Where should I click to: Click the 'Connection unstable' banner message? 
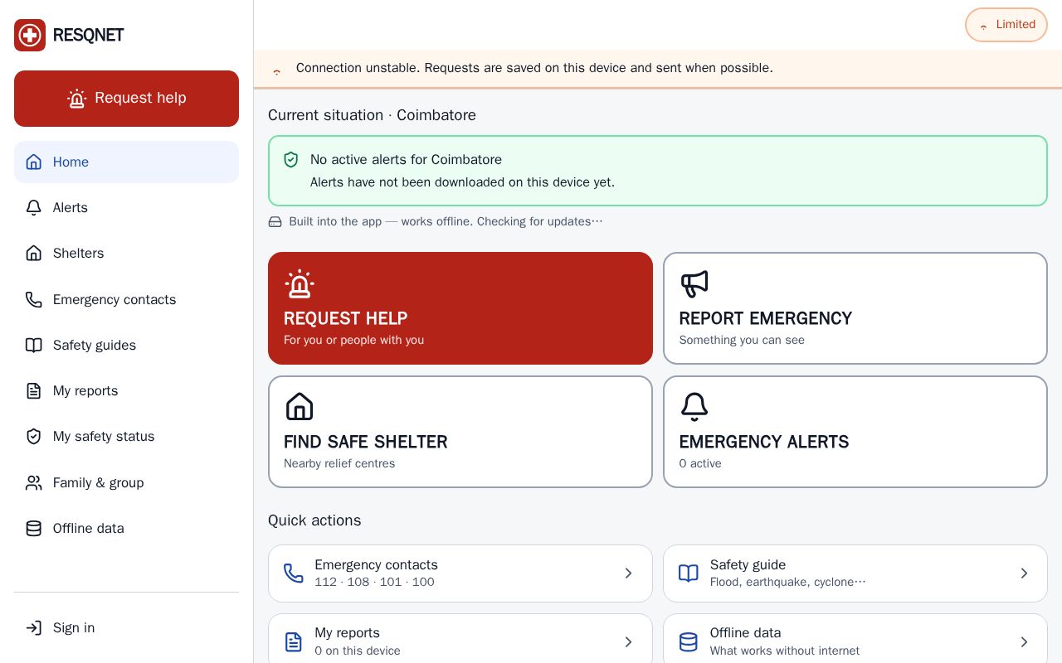534,68
